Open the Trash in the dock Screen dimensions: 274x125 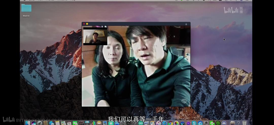click(244, 123)
